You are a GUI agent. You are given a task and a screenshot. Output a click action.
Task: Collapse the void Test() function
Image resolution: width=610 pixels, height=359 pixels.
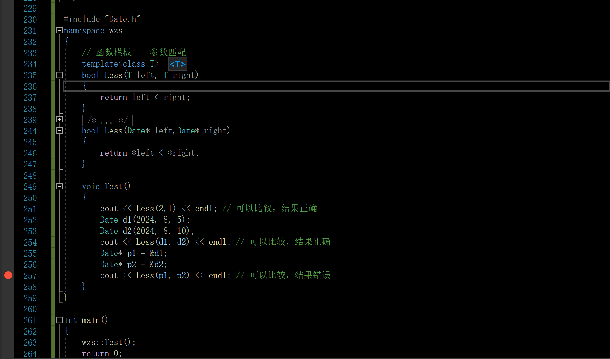coord(59,186)
